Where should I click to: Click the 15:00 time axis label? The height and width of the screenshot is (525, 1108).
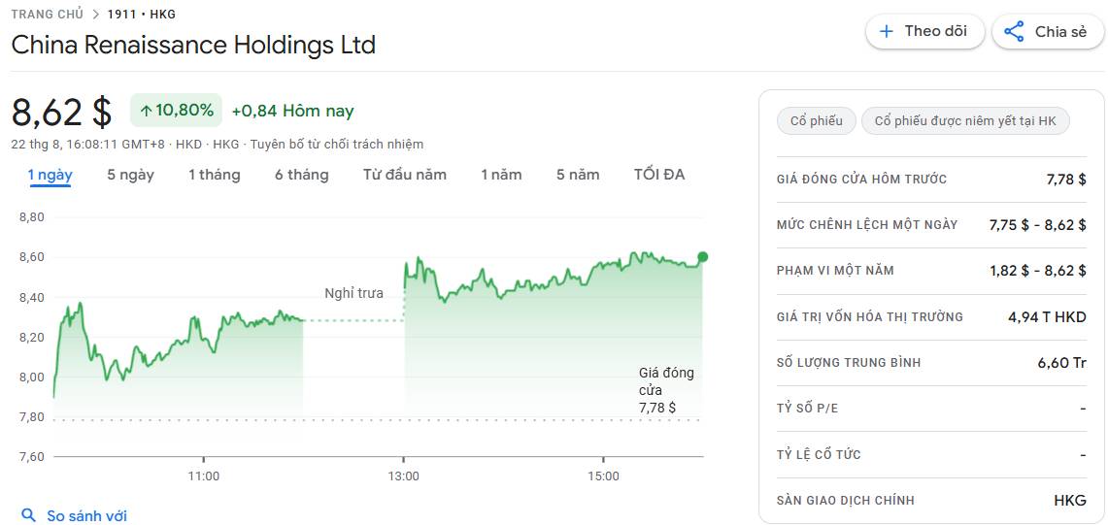pyautogui.click(x=603, y=476)
